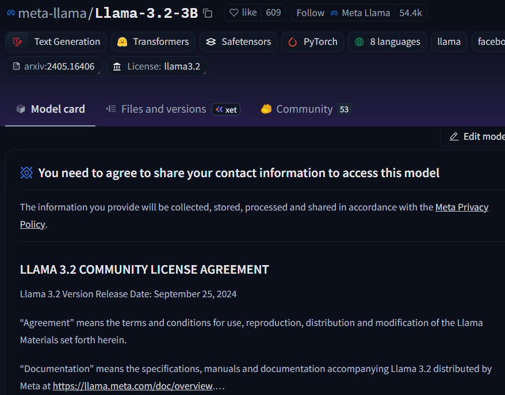Switch to the Model card tab
This screenshot has height=395, width=505.
tap(50, 109)
